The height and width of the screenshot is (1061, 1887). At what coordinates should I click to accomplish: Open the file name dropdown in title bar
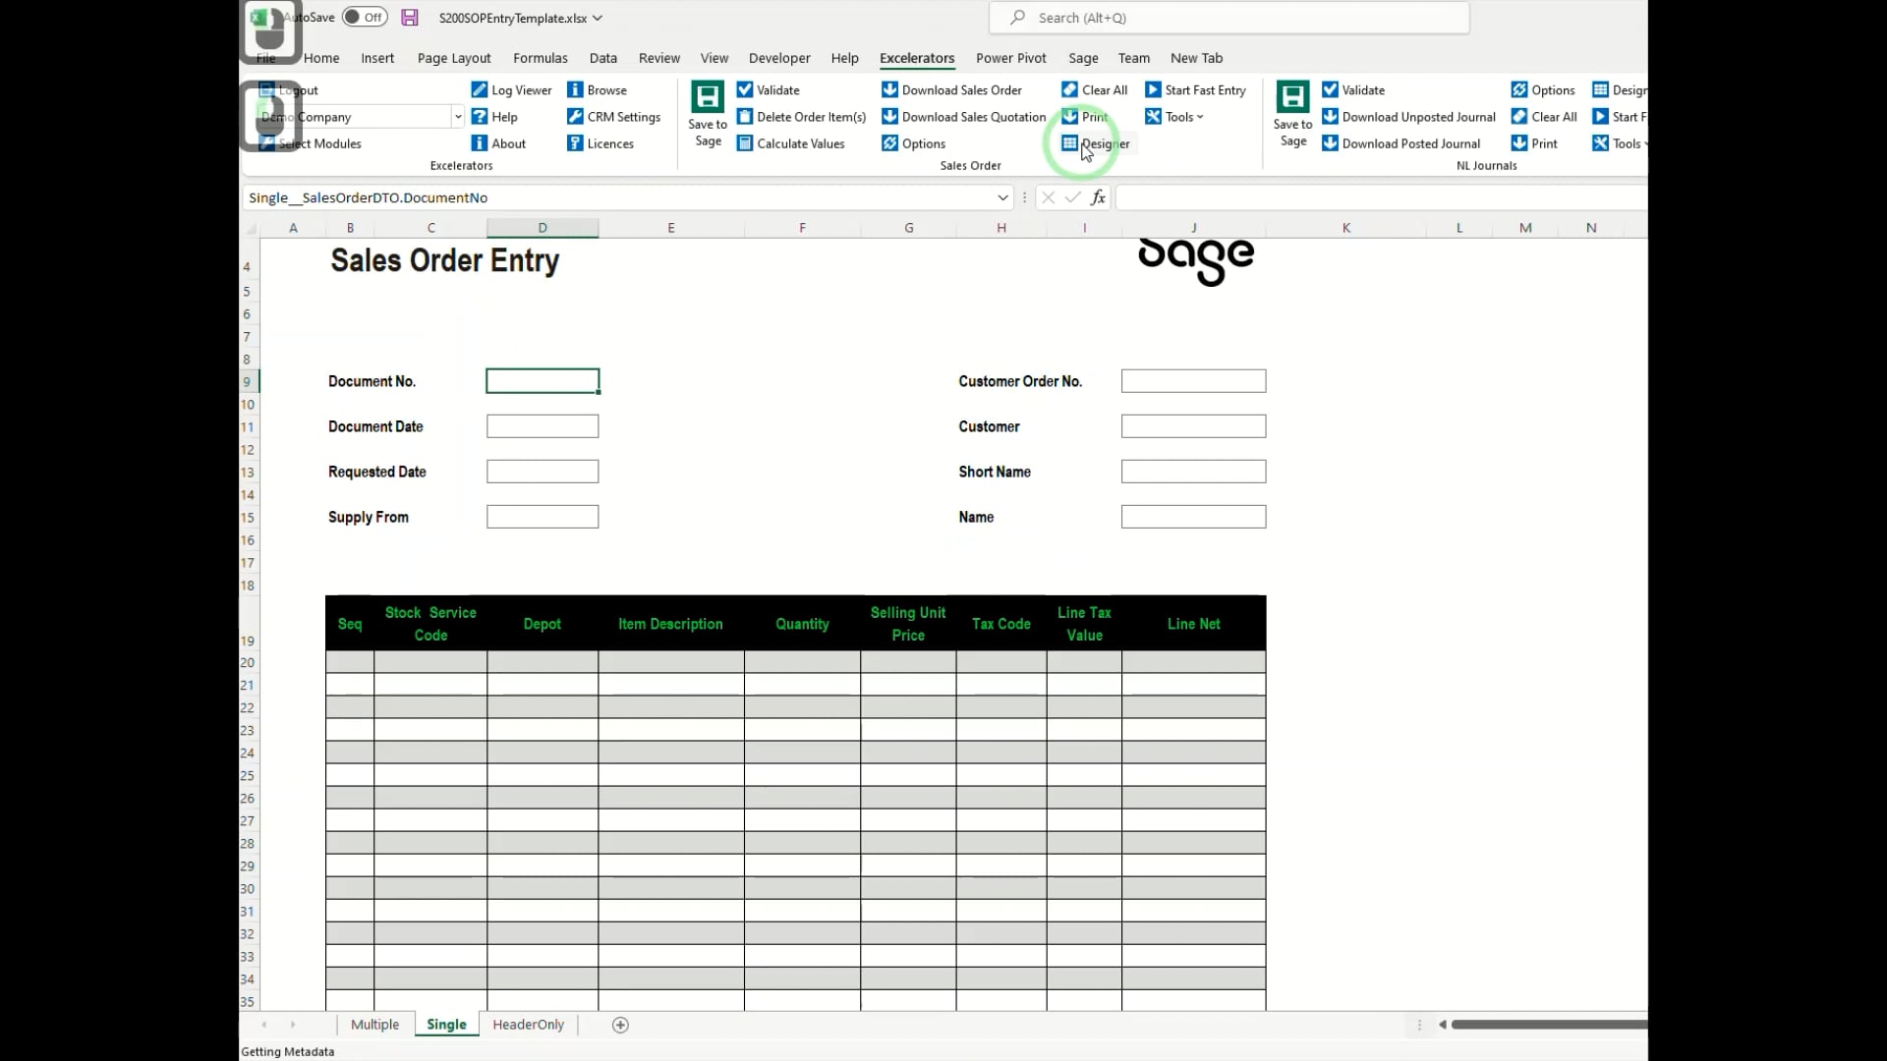coord(598,18)
